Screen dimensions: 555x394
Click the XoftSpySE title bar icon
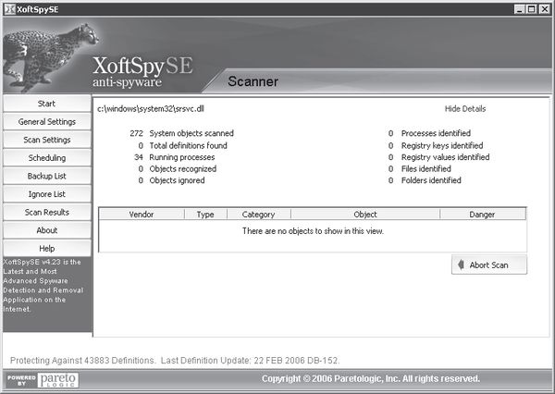coord(8,8)
